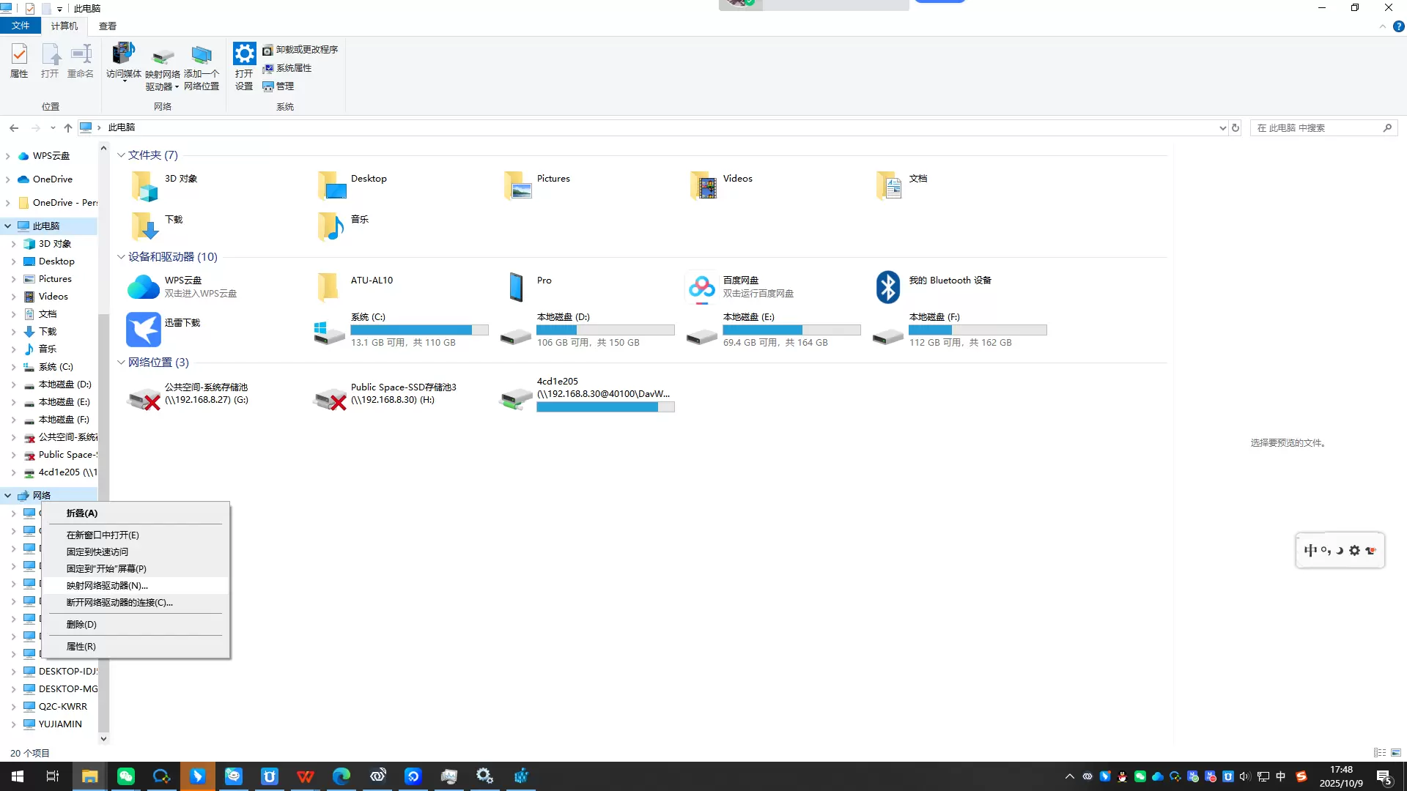Collapse the Devices and drives (10) group
This screenshot has height=791, width=1407.
[x=121, y=257]
